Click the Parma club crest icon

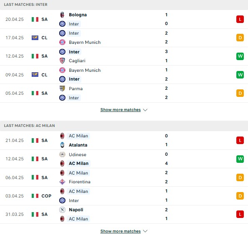coord(63,89)
